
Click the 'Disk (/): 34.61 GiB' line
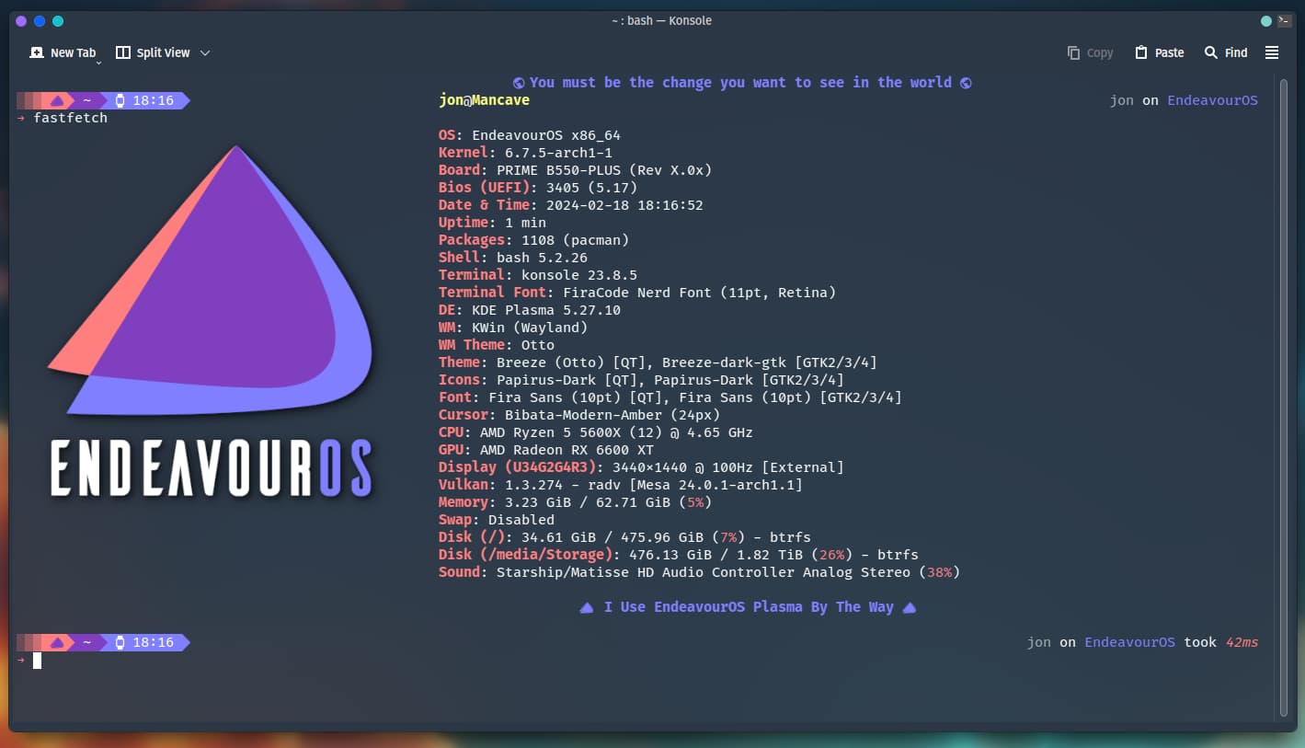(x=624, y=537)
